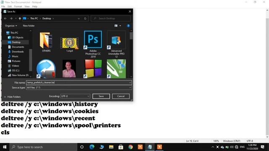
Task: Change view layout icon
Action: click(x=116, y=26)
